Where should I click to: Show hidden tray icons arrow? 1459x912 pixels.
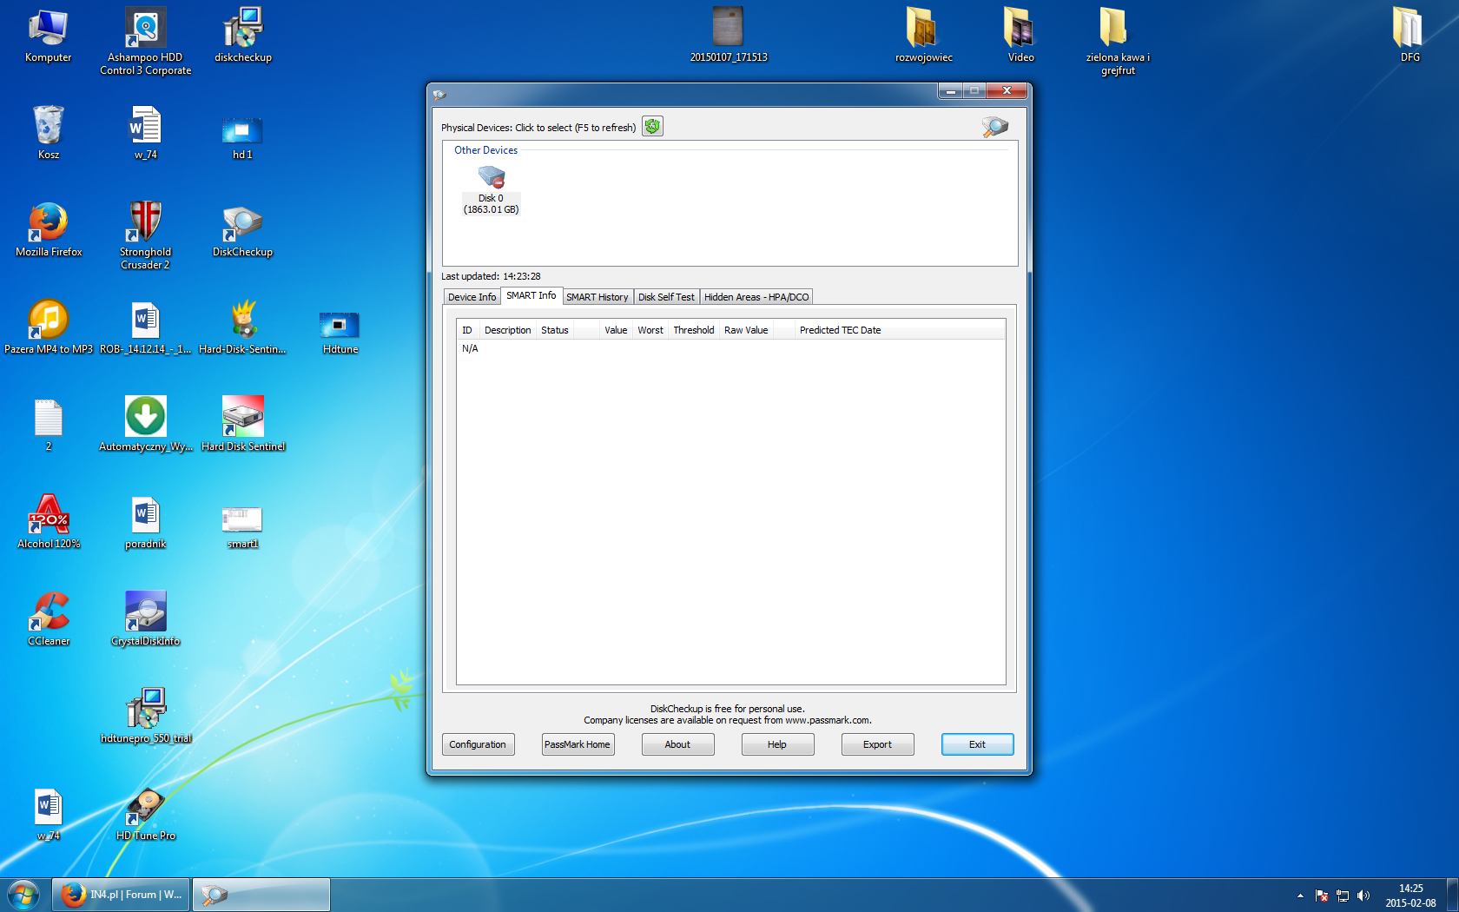(x=1300, y=895)
